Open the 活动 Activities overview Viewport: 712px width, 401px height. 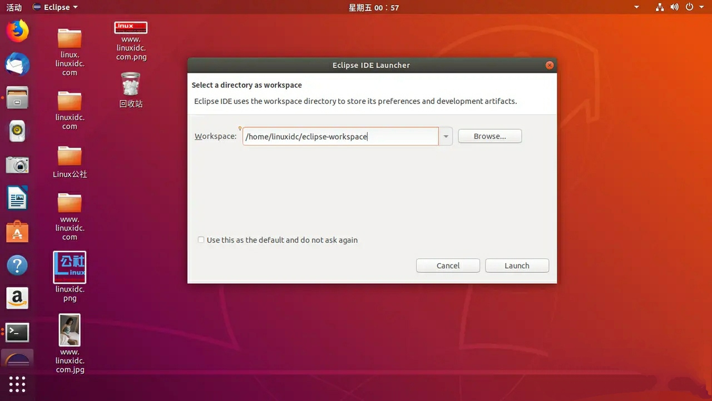[14, 7]
